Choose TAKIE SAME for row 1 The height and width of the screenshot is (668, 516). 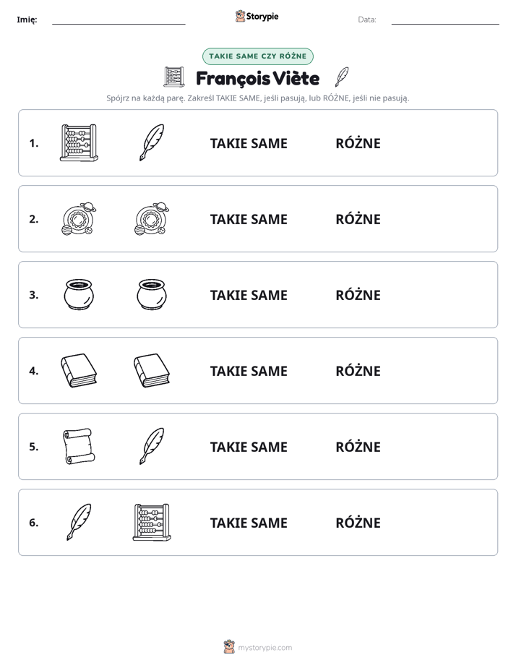[249, 144]
